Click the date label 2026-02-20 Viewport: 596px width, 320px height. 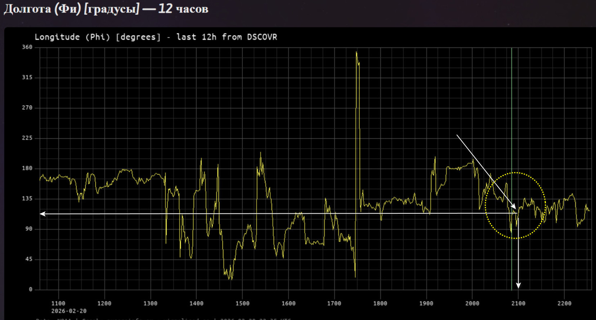click(x=69, y=311)
